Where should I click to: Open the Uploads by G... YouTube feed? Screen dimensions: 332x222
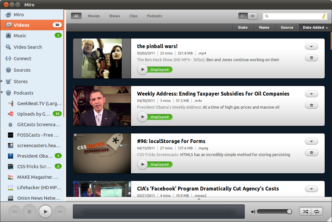(32, 114)
